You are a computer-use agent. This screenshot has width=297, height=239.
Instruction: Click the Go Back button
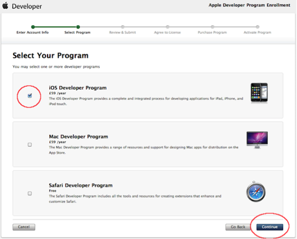[x=238, y=227]
